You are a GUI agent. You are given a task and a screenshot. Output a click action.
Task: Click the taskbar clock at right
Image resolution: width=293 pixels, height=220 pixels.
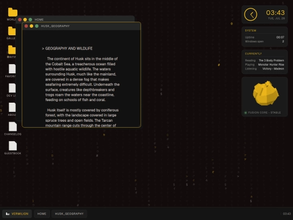[x=287, y=213]
